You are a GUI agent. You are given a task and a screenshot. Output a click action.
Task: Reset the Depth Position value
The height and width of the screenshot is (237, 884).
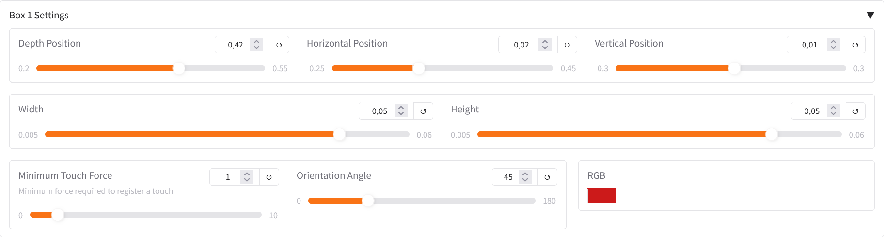tap(279, 45)
